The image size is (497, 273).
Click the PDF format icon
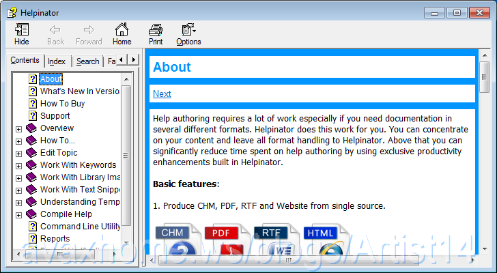(227, 239)
